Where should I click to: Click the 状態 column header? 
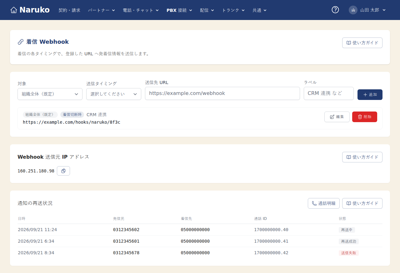[x=342, y=219]
